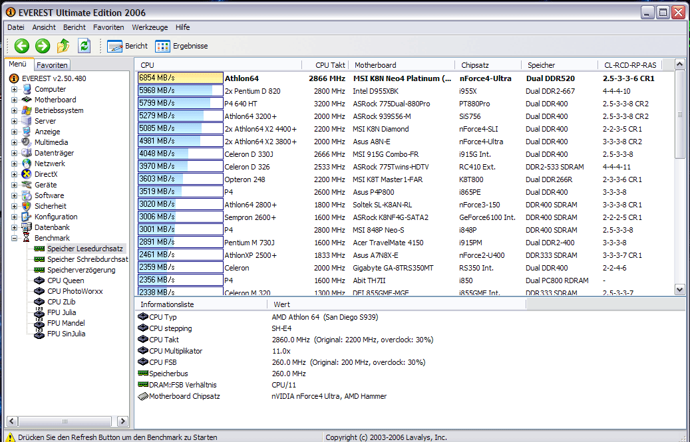Click the green Back arrow icon
Screen dimensions: 690x442
click(x=21, y=46)
